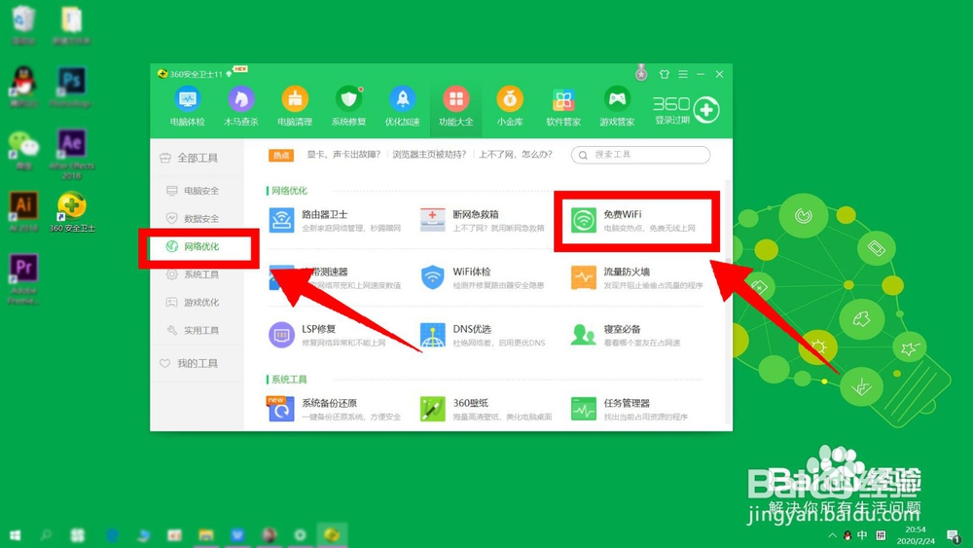Open the Windows Start menu
The image size is (973, 548).
pyautogui.click(x=15, y=535)
